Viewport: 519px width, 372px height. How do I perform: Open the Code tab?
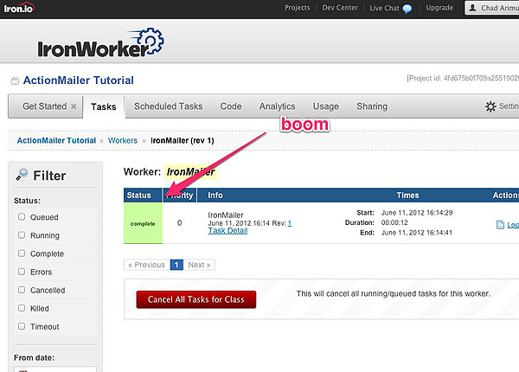pyautogui.click(x=231, y=106)
